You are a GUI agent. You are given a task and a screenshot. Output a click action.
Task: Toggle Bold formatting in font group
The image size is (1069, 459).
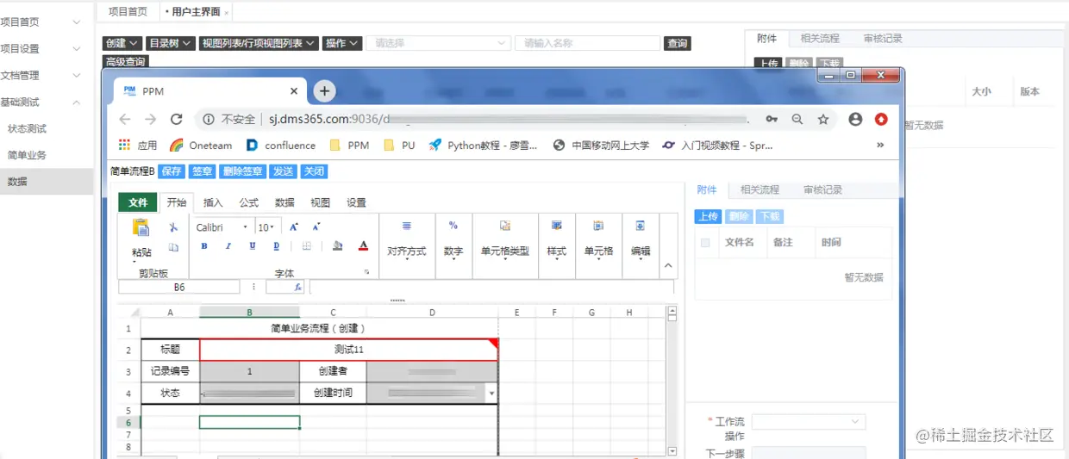click(204, 246)
